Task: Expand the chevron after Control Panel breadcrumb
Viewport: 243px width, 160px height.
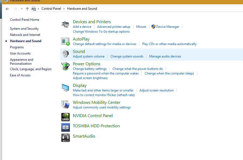Action: (x=64, y=9)
